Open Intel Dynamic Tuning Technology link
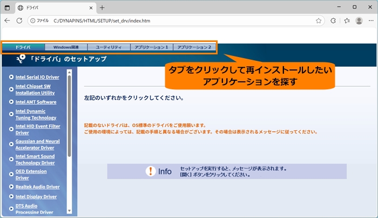This screenshot has width=378, height=218. 36,115
